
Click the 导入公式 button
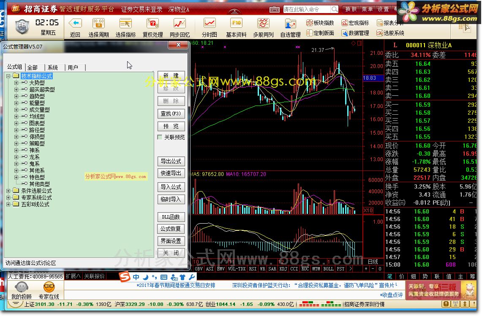[171, 187]
